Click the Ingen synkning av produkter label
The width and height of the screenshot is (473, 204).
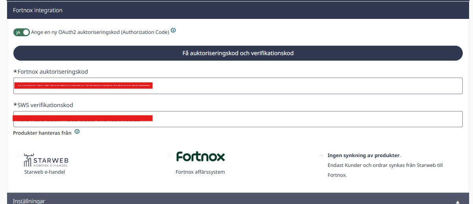[364, 155]
